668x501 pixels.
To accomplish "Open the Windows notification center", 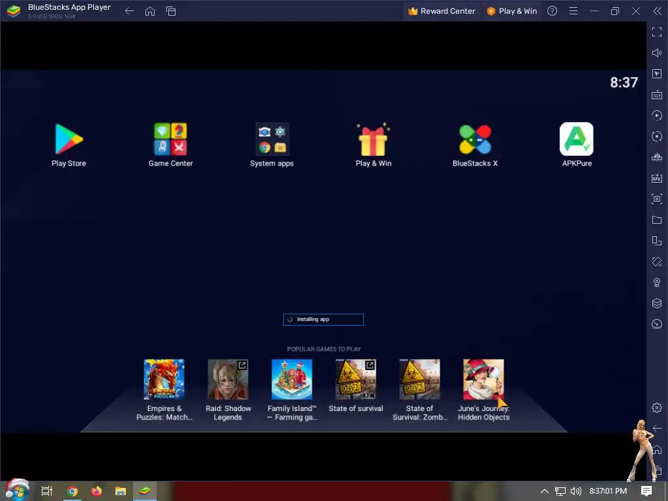I will click(x=646, y=491).
